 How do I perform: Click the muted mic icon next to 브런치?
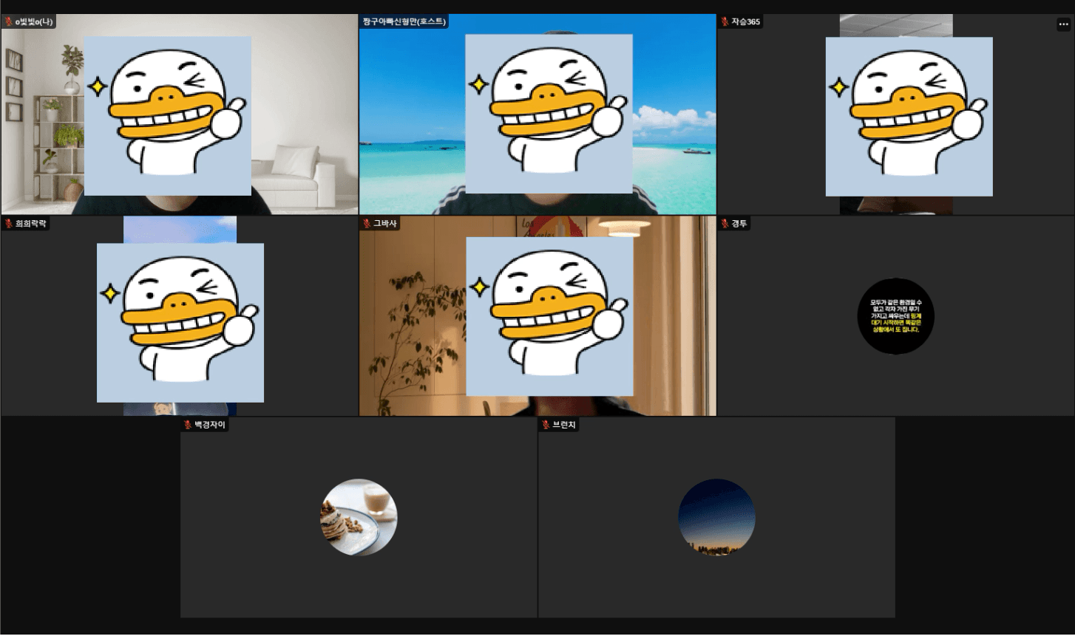point(546,425)
